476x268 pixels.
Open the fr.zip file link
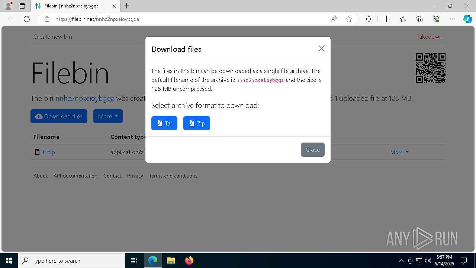[x=48, y=152]
